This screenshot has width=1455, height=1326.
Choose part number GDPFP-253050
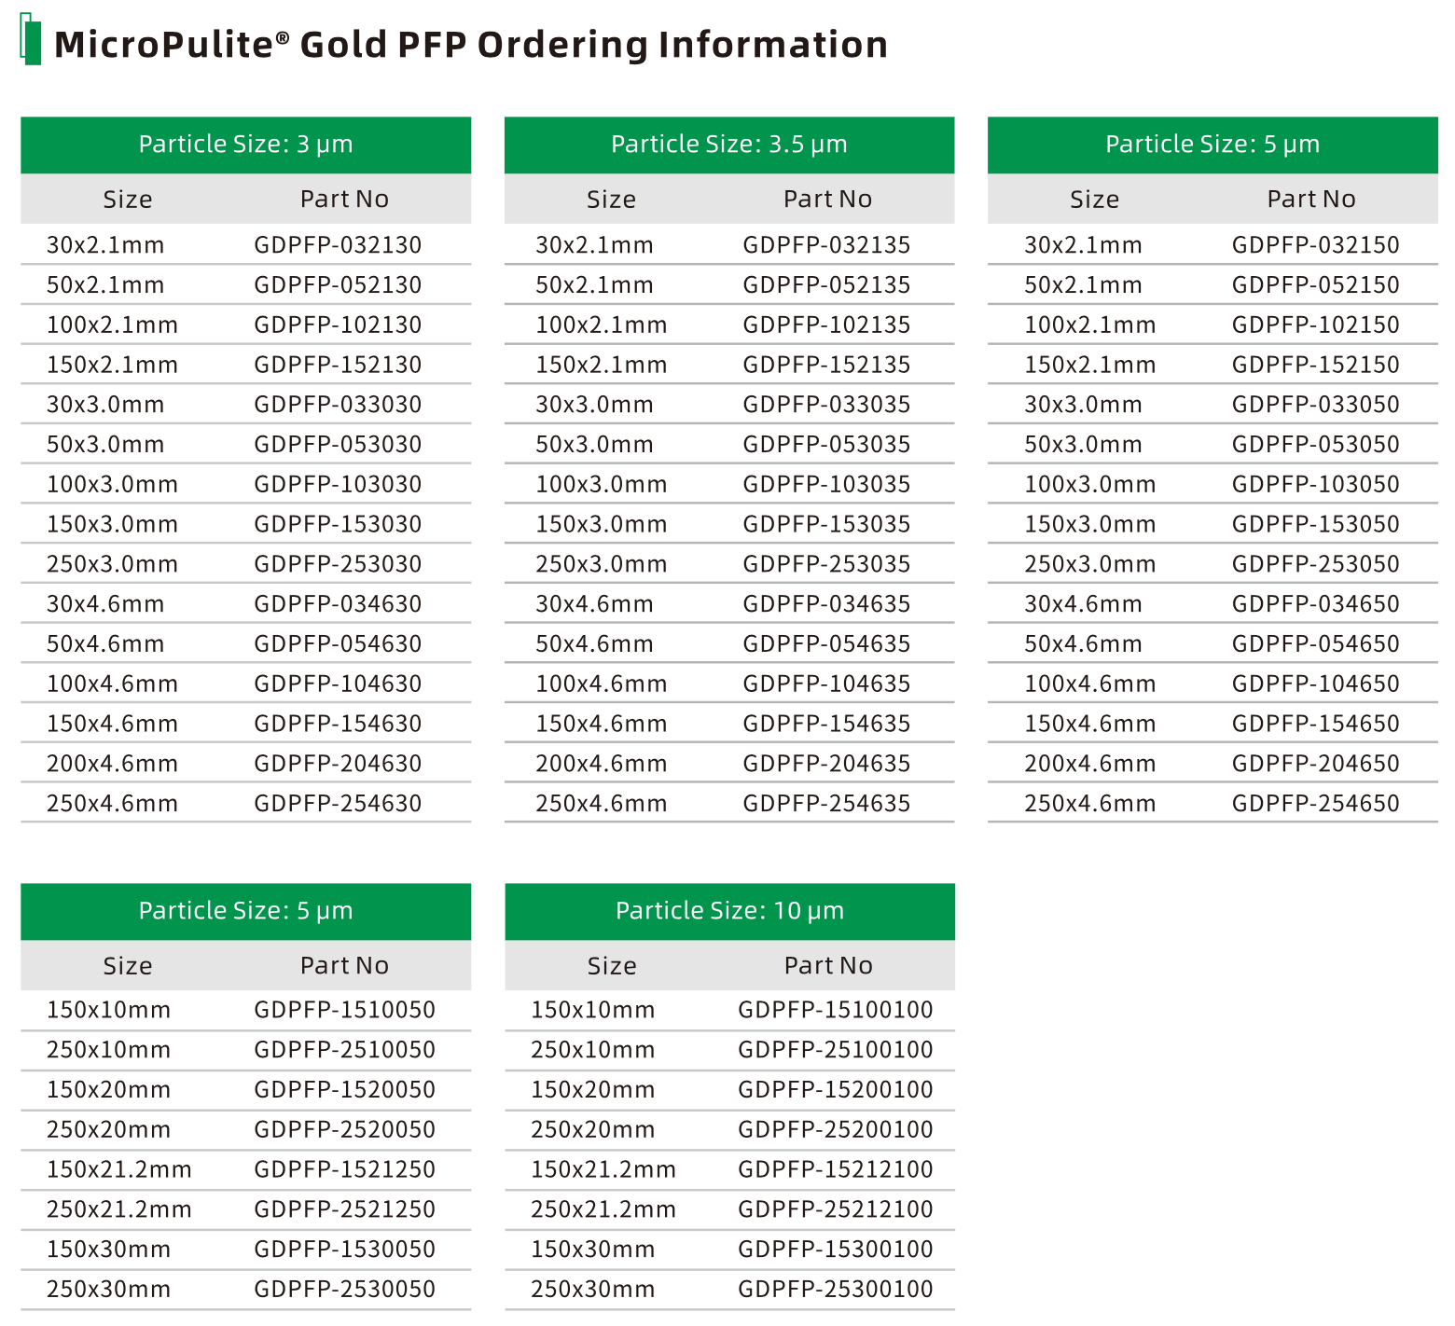1315,564
